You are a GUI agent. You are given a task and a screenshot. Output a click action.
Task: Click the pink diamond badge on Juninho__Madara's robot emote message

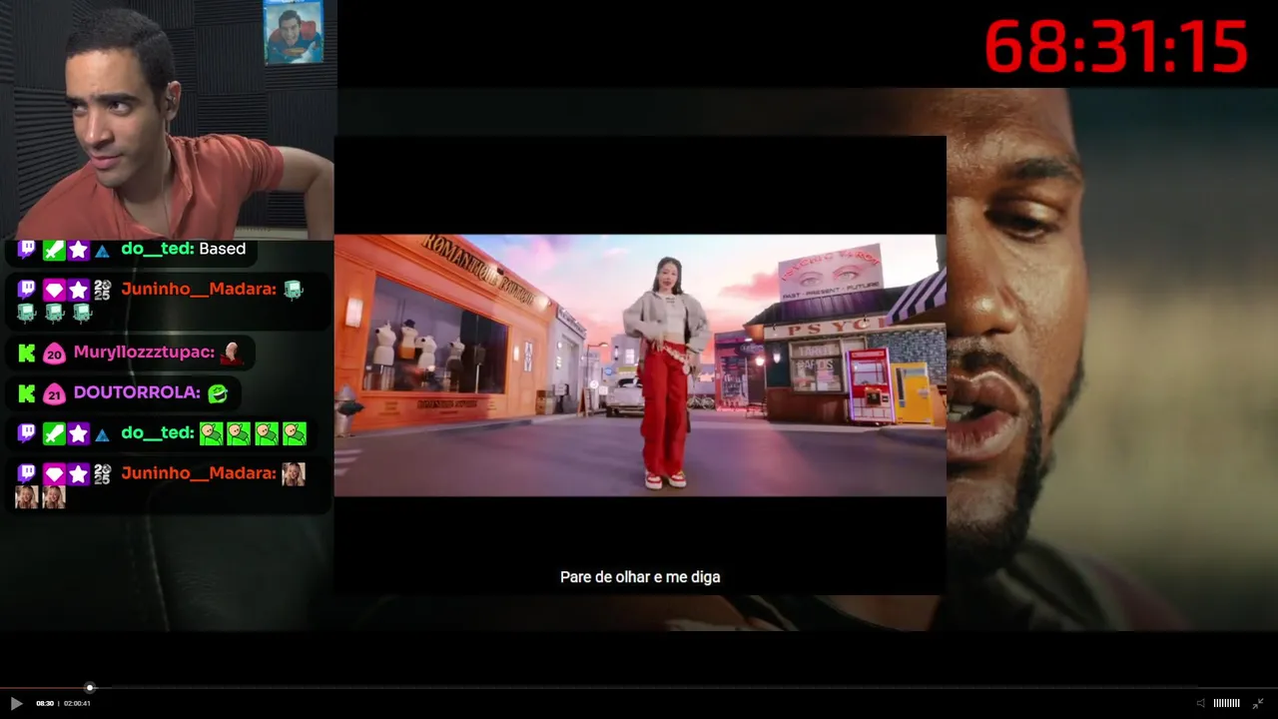[x=54, y=290]
